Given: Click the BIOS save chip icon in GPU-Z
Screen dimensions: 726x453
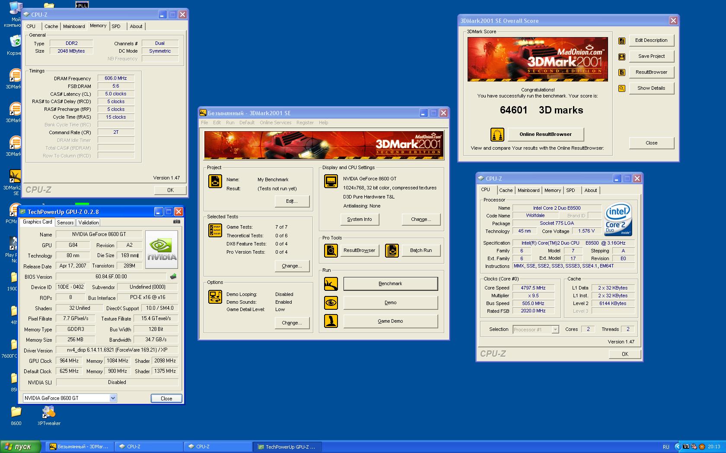Looking at the screenshot, I should (173, 277).
